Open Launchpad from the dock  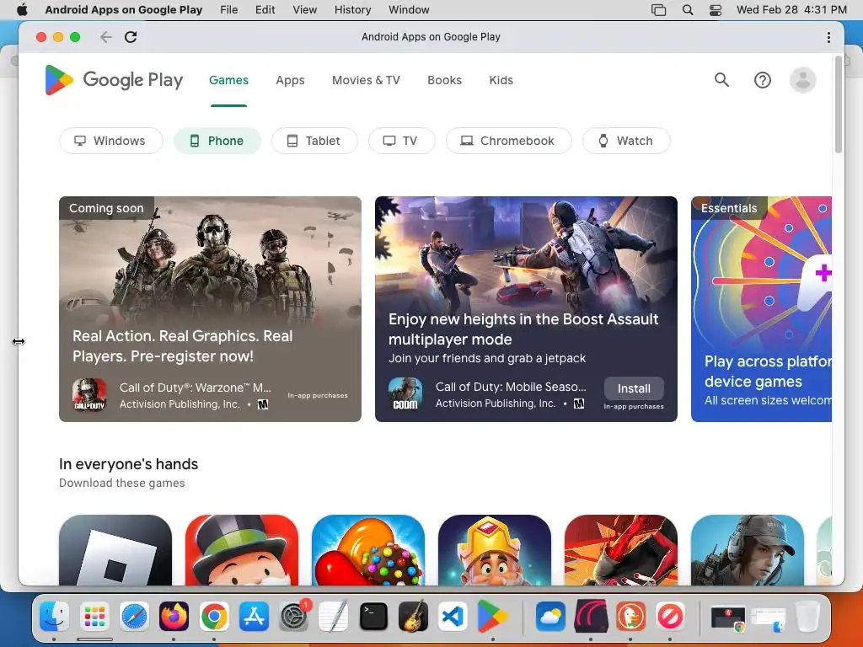[x=94, y=616]
